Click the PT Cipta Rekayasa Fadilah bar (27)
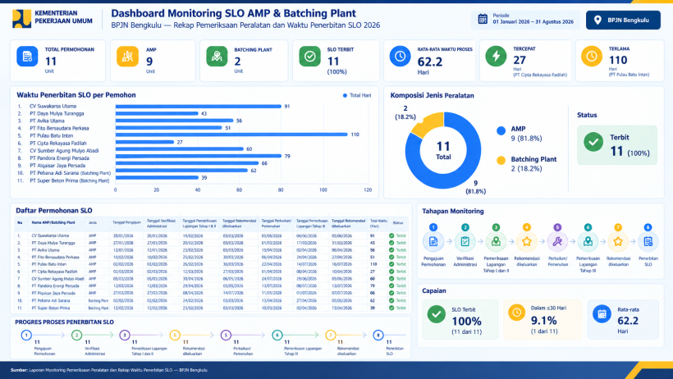673x379 pixels. (144, 142)
